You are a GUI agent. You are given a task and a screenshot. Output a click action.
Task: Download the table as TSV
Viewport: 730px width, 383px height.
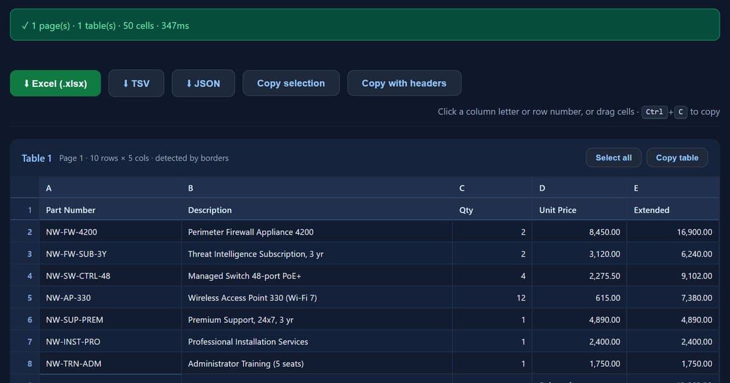[x=136, y=83]
